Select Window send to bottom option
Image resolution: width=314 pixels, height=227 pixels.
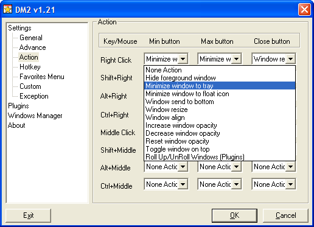click(x=220, y=102)
